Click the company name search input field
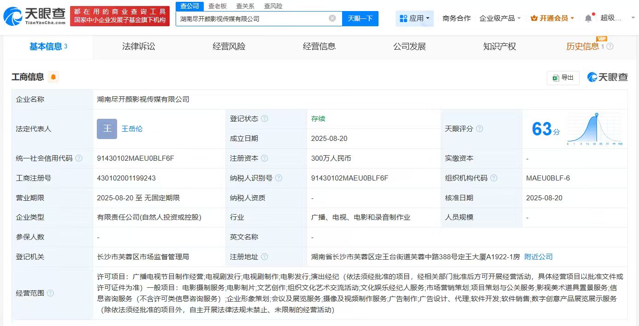Viewport: 639px width, 326px height. (x=251, y=18)
